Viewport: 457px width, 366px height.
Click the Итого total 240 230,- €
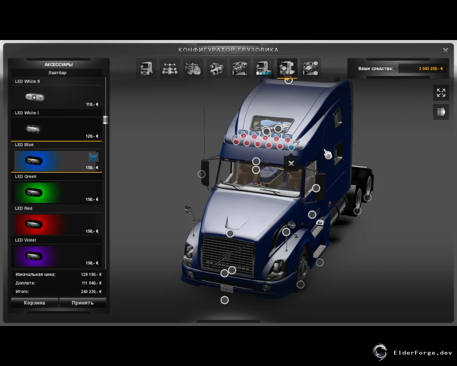(91, 292)
